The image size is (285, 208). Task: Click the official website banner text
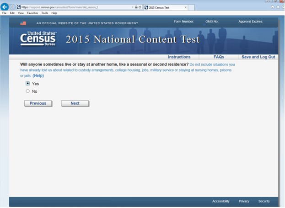click(x=87, y=23)
